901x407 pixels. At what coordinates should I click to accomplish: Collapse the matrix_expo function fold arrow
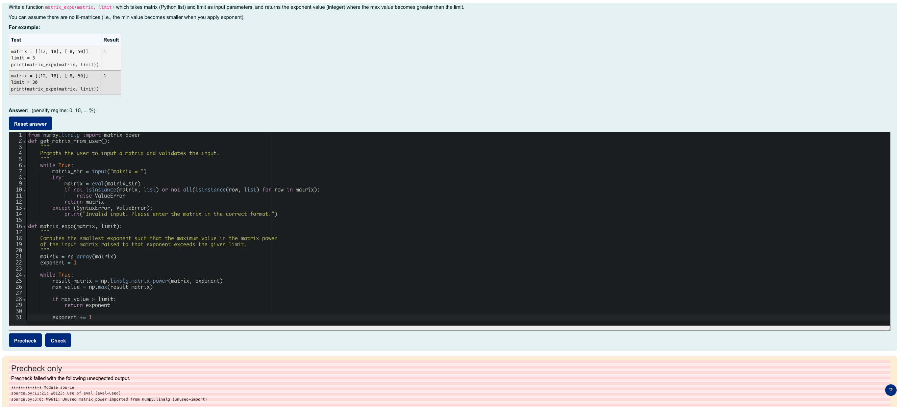24,227
